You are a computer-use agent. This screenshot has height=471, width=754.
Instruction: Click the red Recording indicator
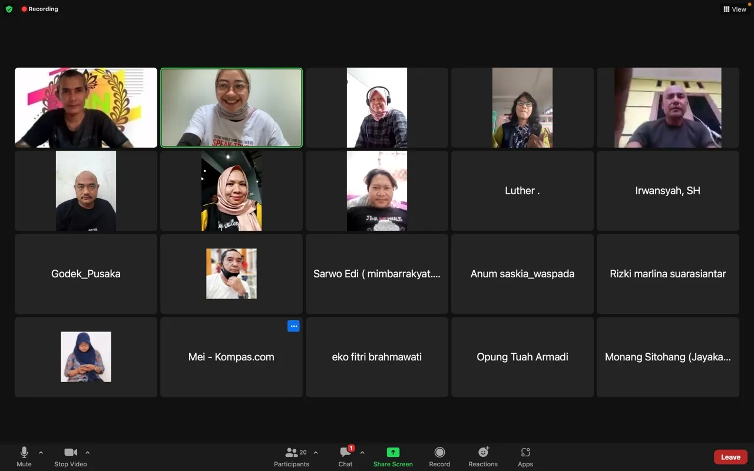click(x=40, y=9)
